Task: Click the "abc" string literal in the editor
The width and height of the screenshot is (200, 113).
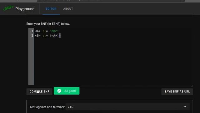Action: tap(54, 31)
